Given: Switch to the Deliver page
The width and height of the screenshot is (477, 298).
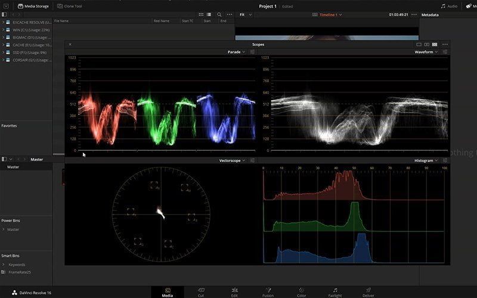Looking at the screenshot, I should tap(368, 292).
